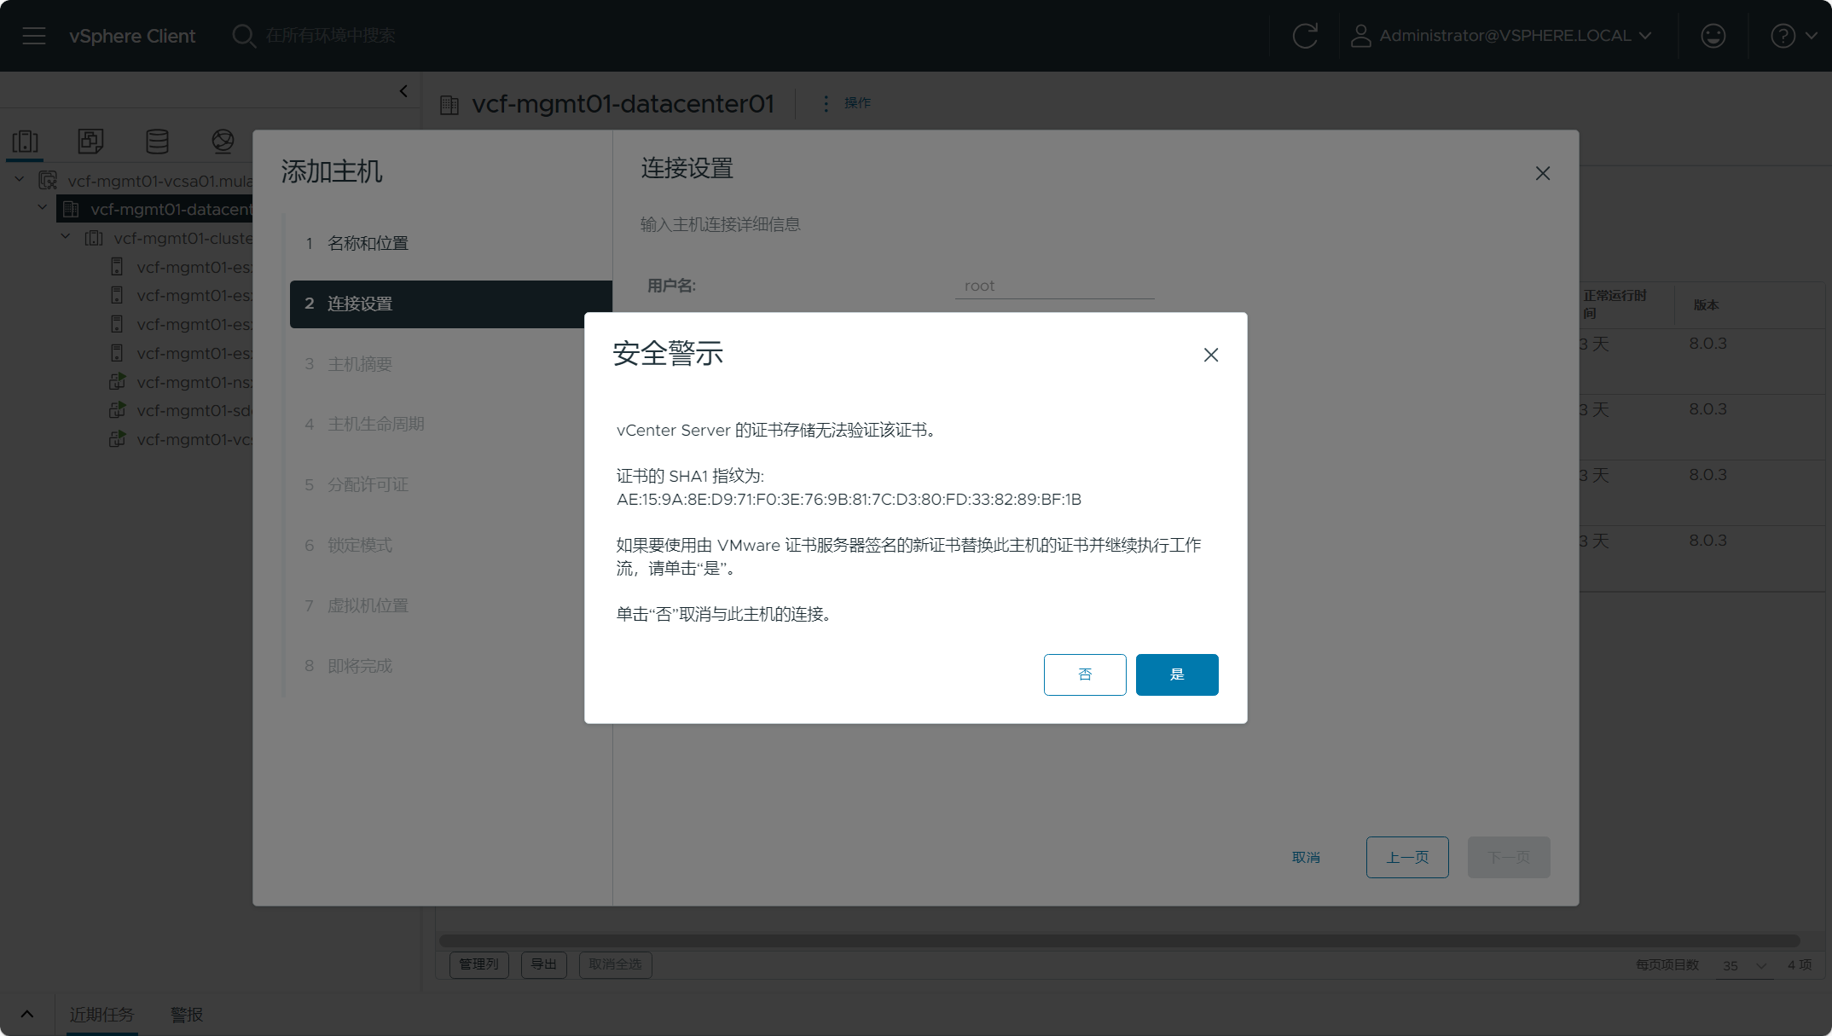Open the 警报 tab at bottom
1832x1036 pixels.
pyautogui.click(x=186, y=1015)
